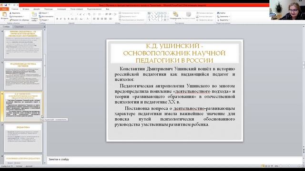Image resolution: width=305 pixels, height=171 pixels.
Task: Open the Анимация ribbon tab
Action: click(x=61, y=9)
